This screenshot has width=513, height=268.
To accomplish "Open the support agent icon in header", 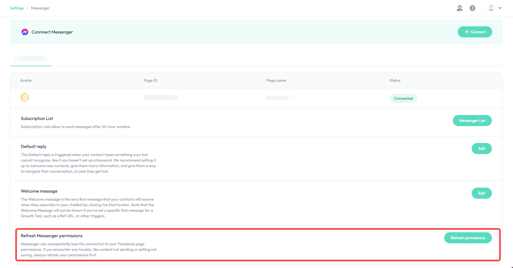I will (x=460, y=8).
